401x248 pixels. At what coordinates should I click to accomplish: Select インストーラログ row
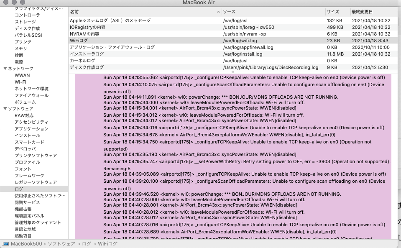[233, 54]
